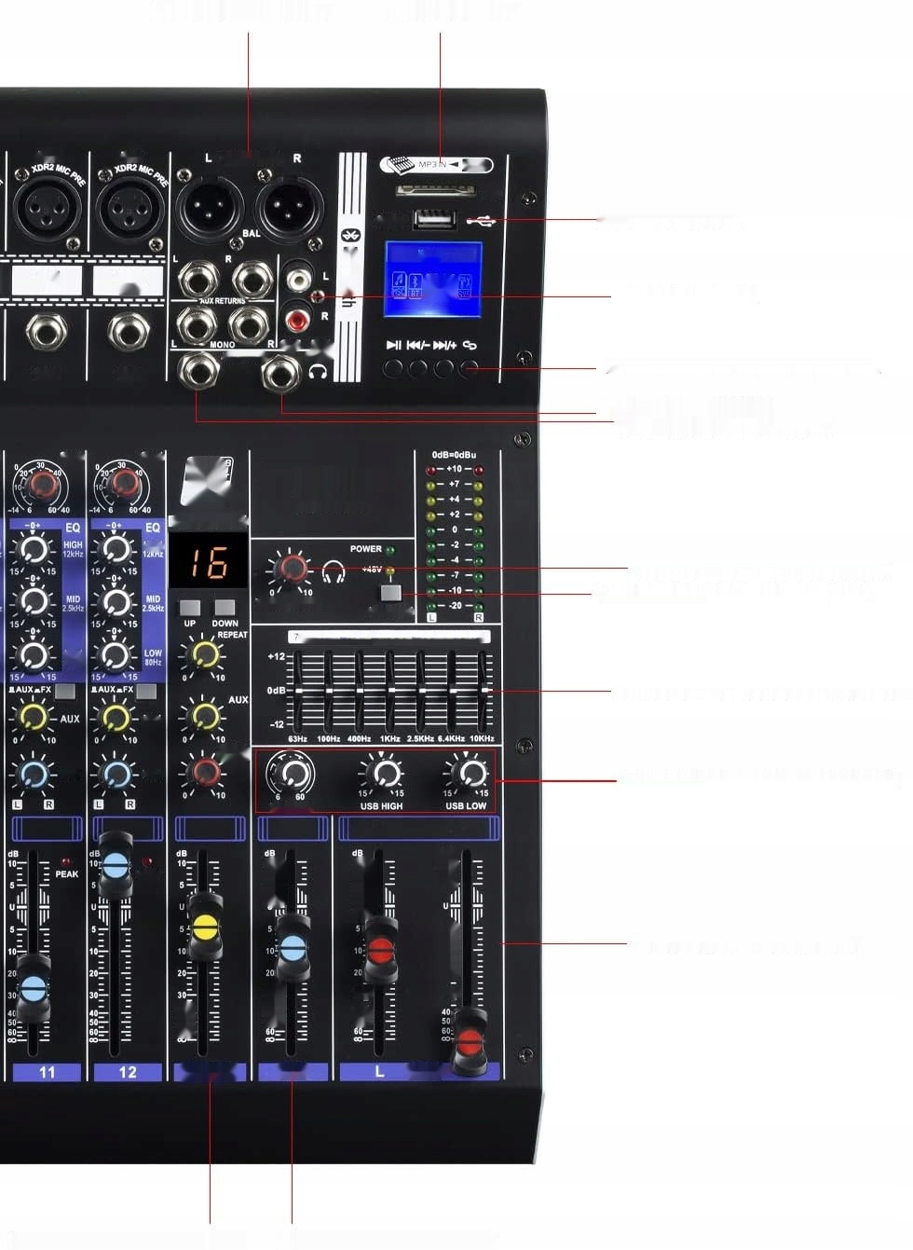Viewport: 913px width, 1250px height.
Task: Click the white RCA L jack
Action: (297, 279)
